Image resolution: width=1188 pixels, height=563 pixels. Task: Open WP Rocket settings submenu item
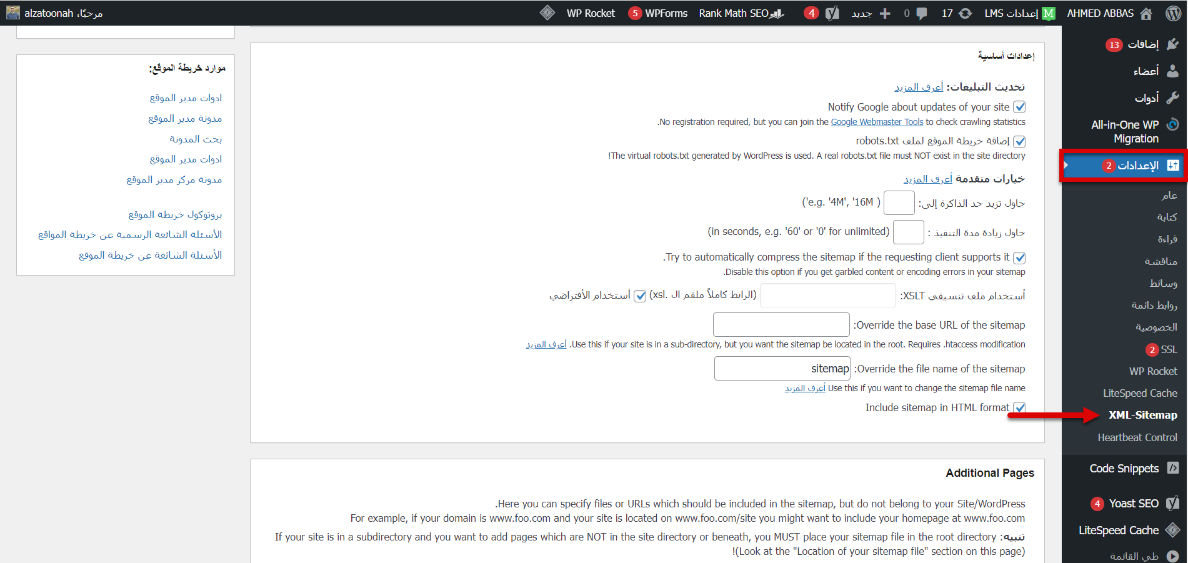pos(1153,371)
